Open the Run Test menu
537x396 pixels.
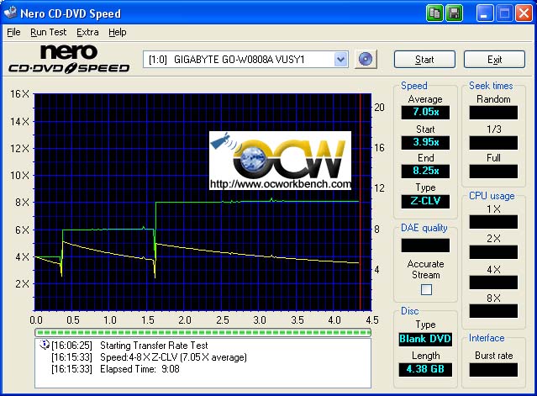48,32
